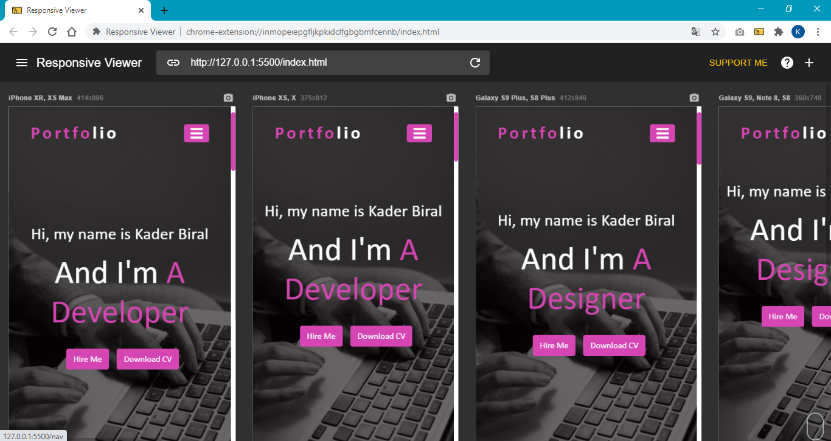The image size is (831, 441).
Task: Click Chrome back navigation arrow
Action: coord(13,32)
